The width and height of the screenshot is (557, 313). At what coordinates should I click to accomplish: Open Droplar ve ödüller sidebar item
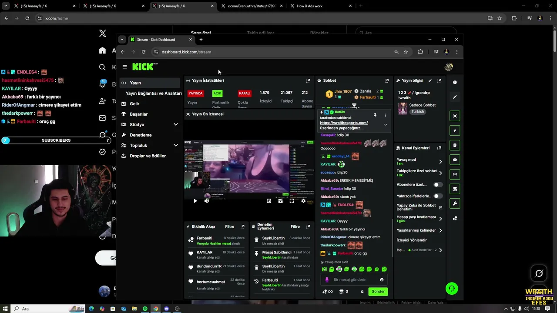pyautogui.click(x=148, y=156)
